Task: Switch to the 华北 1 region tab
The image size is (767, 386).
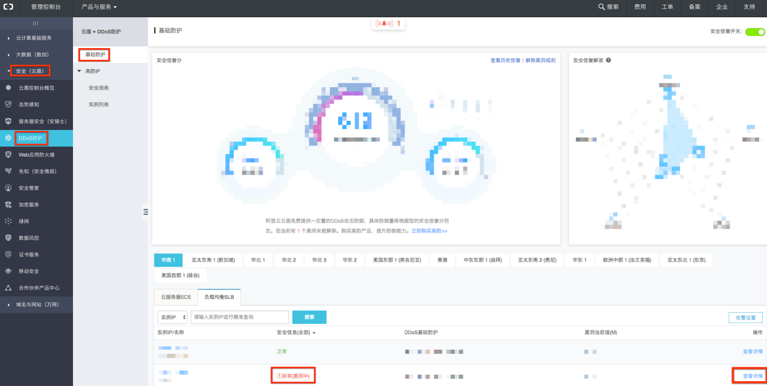Action: (258, 260)
